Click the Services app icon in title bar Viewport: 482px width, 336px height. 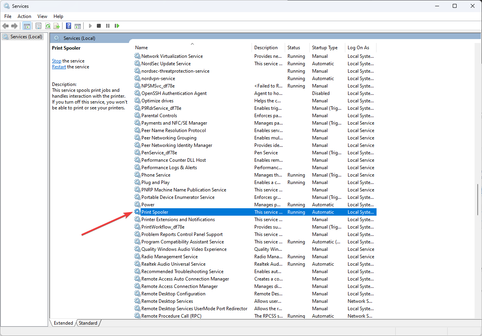click(x=7, y=6)
